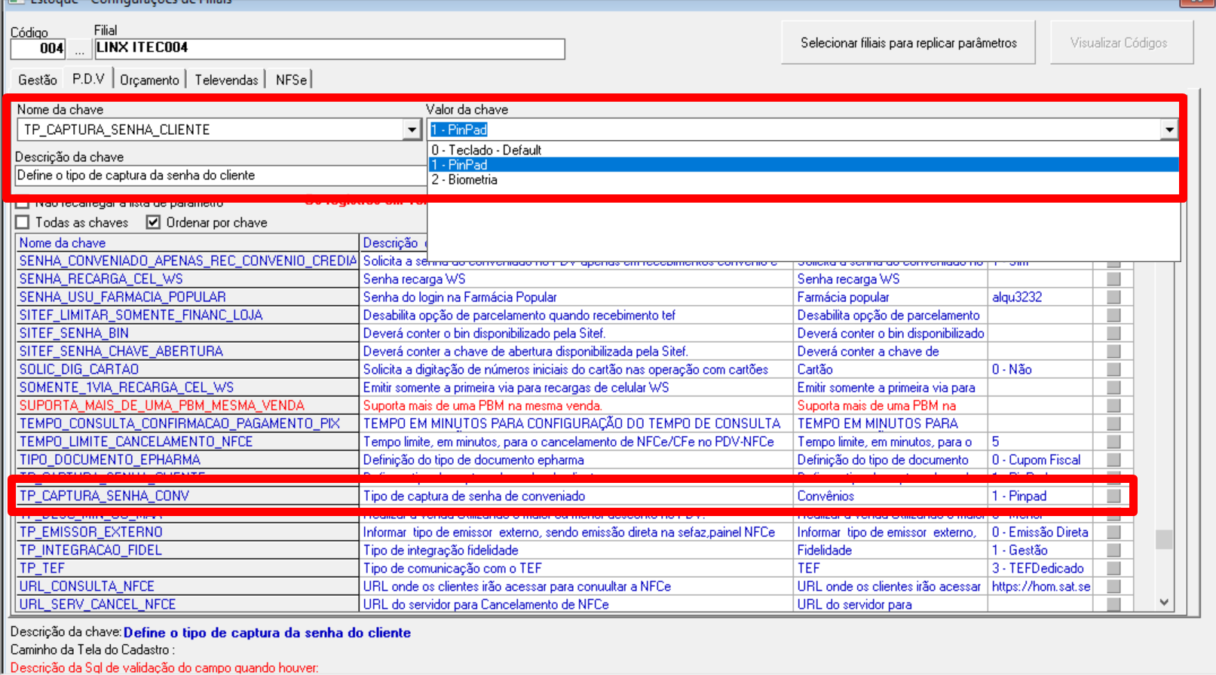This screenshot has height=675, width=1216.
Task: Click the Código input field
Action: 38,49
